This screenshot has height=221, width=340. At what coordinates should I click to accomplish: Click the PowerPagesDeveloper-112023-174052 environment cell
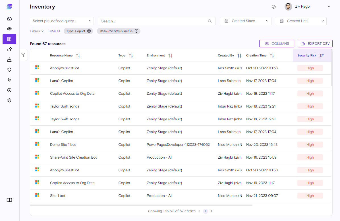(x=178, y=145)
